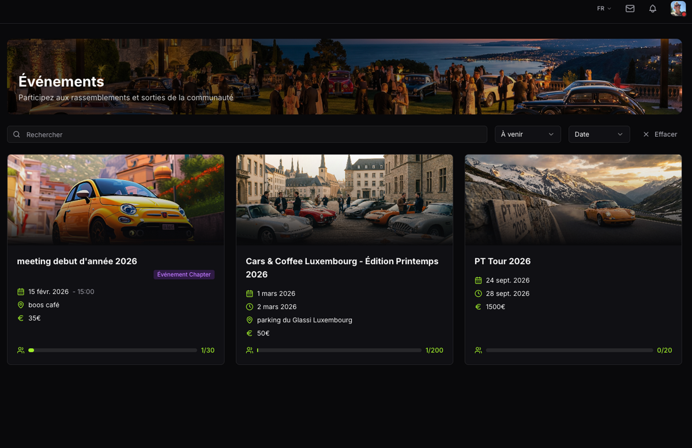Open the user profile avatar

pos(678,9)
